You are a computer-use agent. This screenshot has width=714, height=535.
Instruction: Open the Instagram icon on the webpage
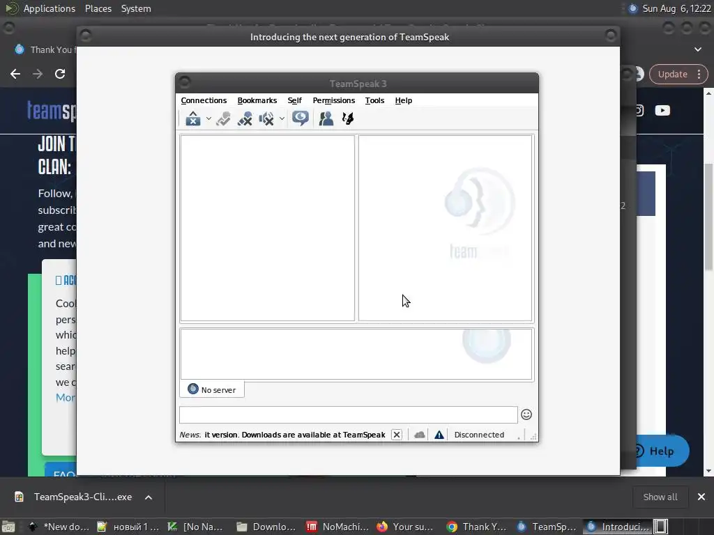(639, 110)
